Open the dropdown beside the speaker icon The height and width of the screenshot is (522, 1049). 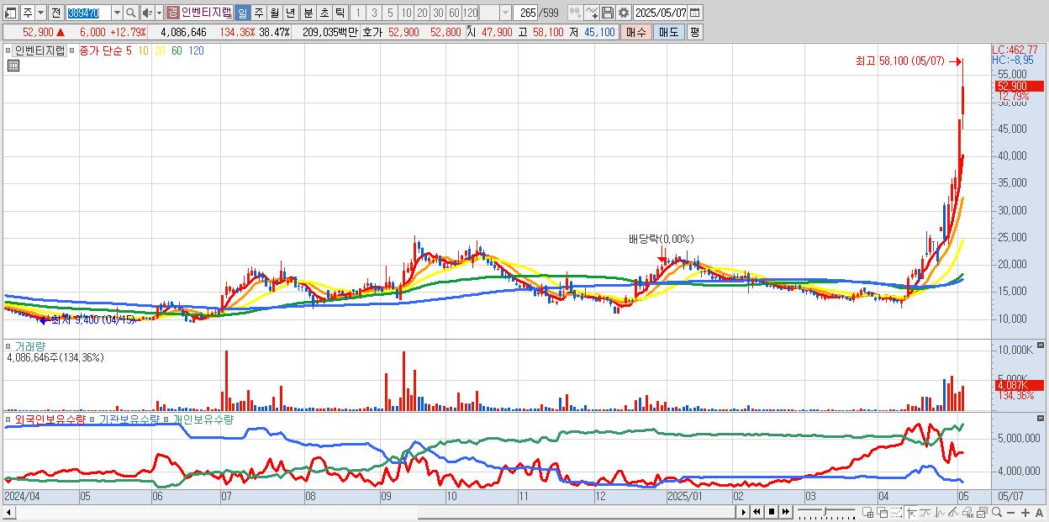pyautogui.click(x=159, y=13)
